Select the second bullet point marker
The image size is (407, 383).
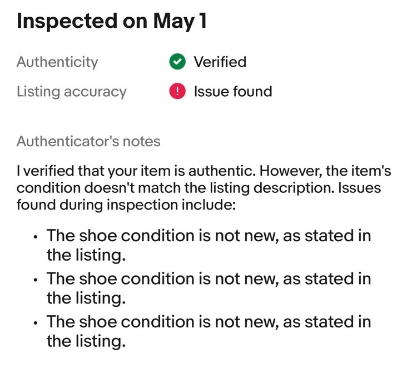coord(36,280)
